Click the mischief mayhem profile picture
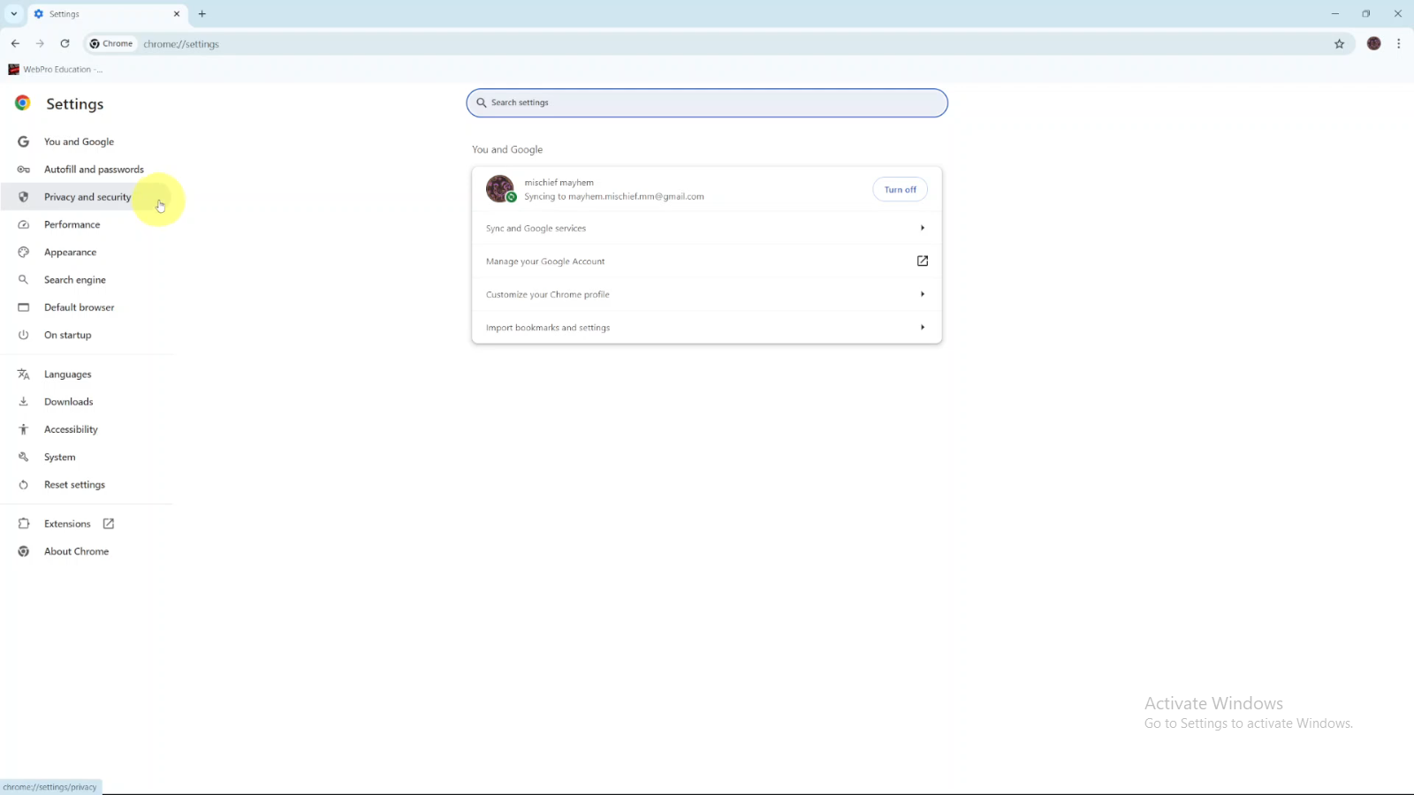This screenshot has height=795, width=1414. tap(500, 189)
